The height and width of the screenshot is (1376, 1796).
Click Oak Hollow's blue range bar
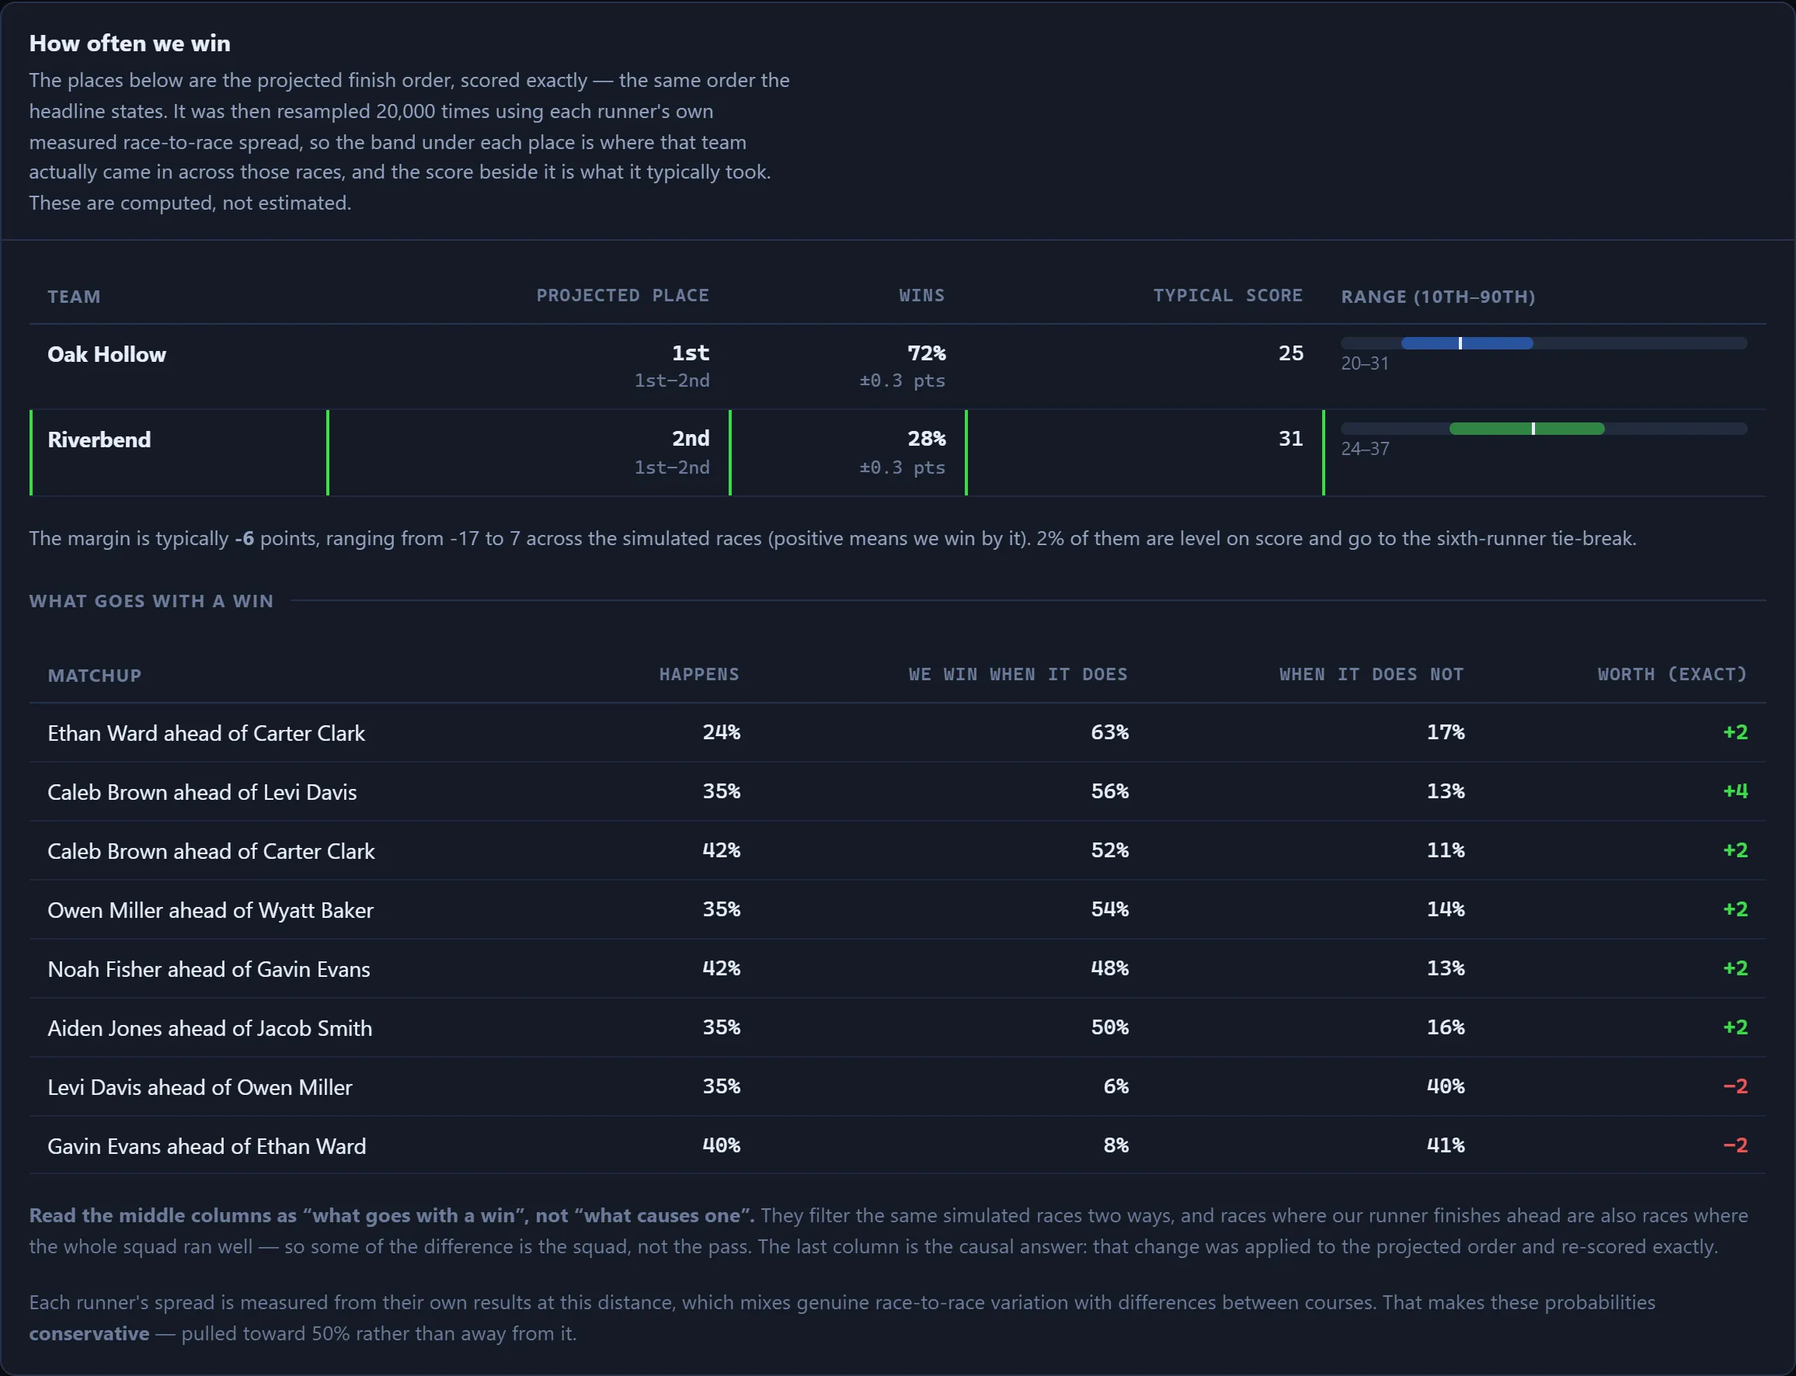pos(1467,343)
